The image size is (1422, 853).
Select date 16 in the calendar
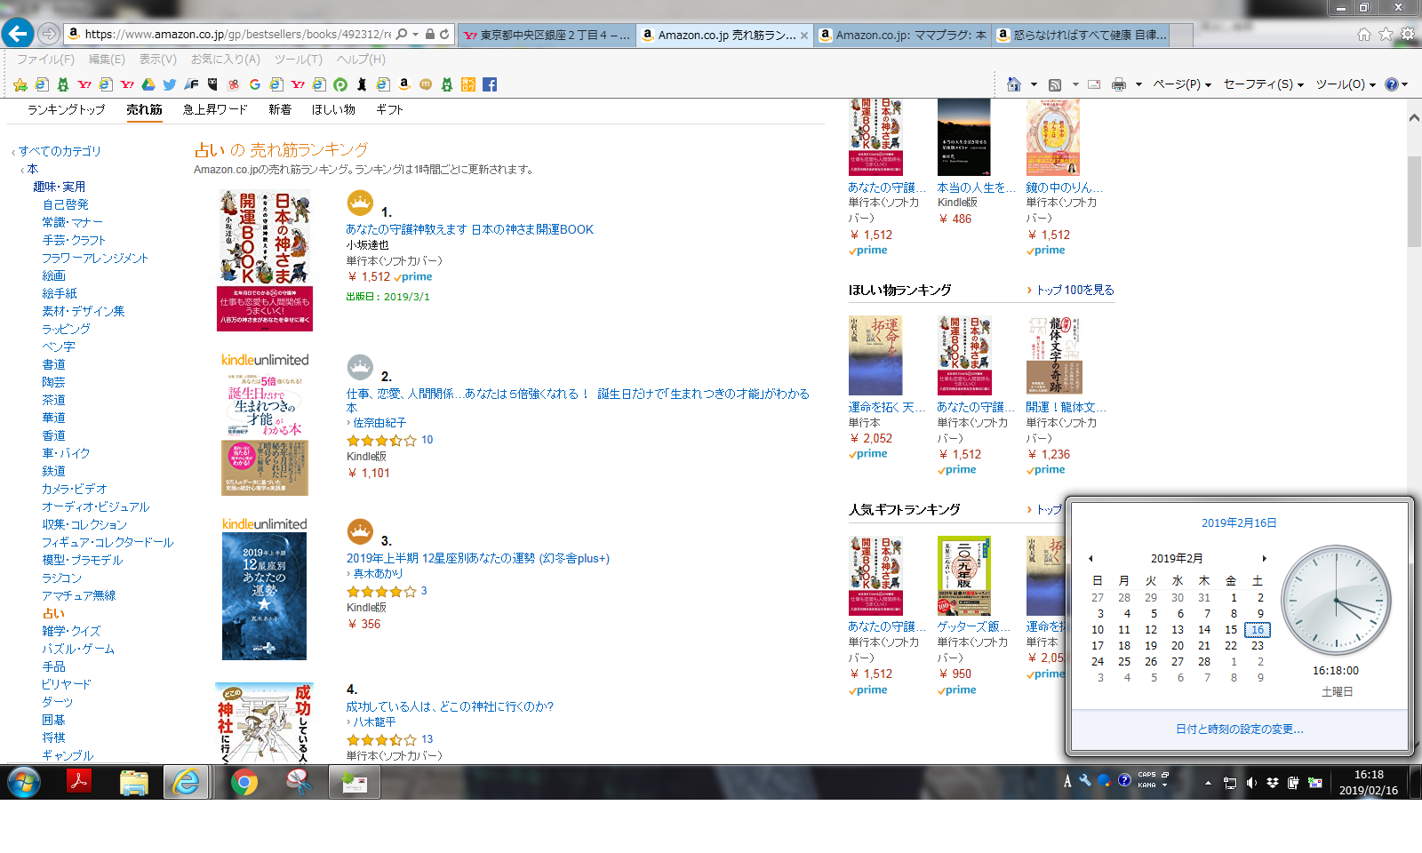click(x=1257, y=630)
